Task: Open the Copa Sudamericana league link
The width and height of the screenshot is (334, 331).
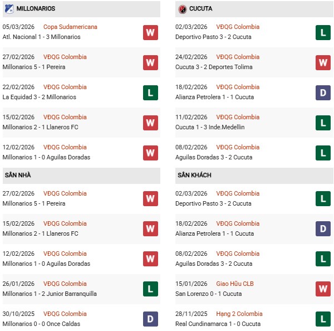Action: tap(71, 27)
